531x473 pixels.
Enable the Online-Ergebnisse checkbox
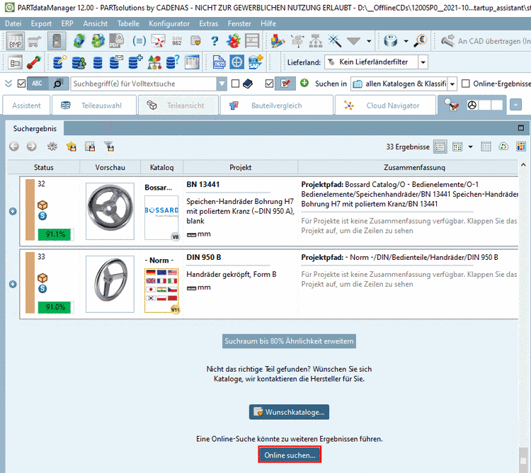(466, 84)
